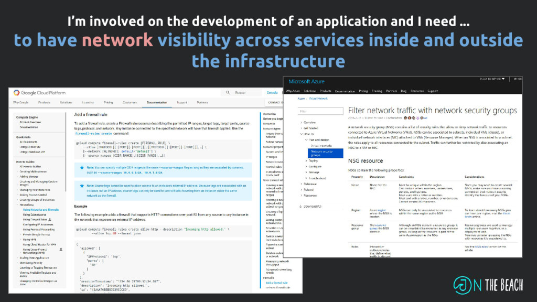Click the Virtual Network breadcrumb link

[x=318, y=98]
